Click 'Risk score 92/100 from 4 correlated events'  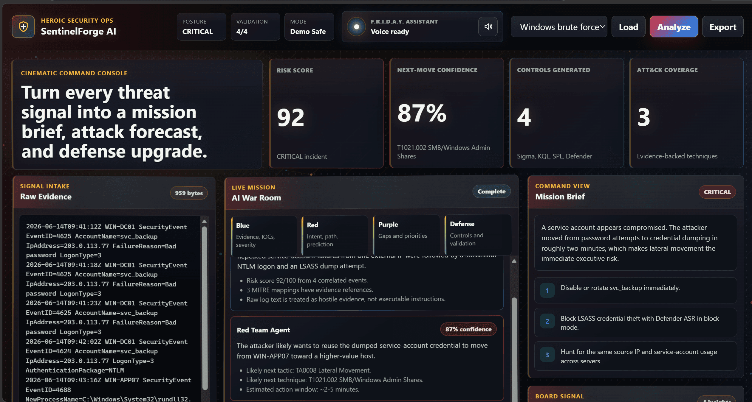point(307,280)
